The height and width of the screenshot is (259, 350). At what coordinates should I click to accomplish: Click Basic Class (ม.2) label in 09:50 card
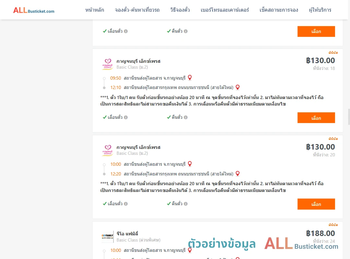tap(132, 67)
